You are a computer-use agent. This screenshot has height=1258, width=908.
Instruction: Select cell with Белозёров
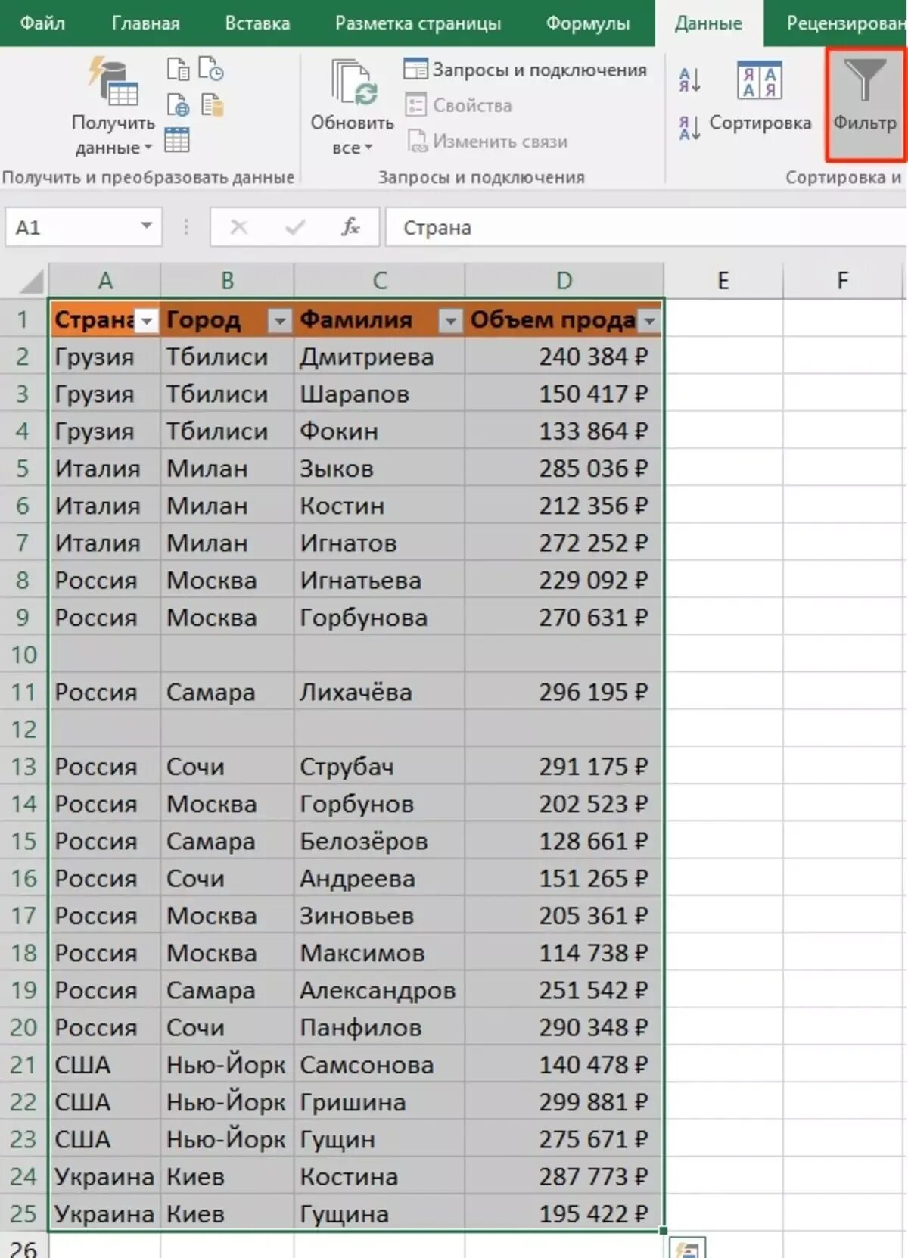pyautogui.click(x=379, y=841)
